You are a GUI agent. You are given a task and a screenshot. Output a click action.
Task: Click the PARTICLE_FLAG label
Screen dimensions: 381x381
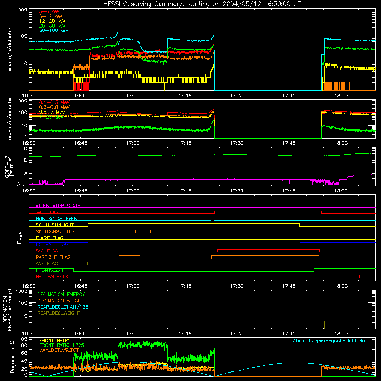click(53, 257)
